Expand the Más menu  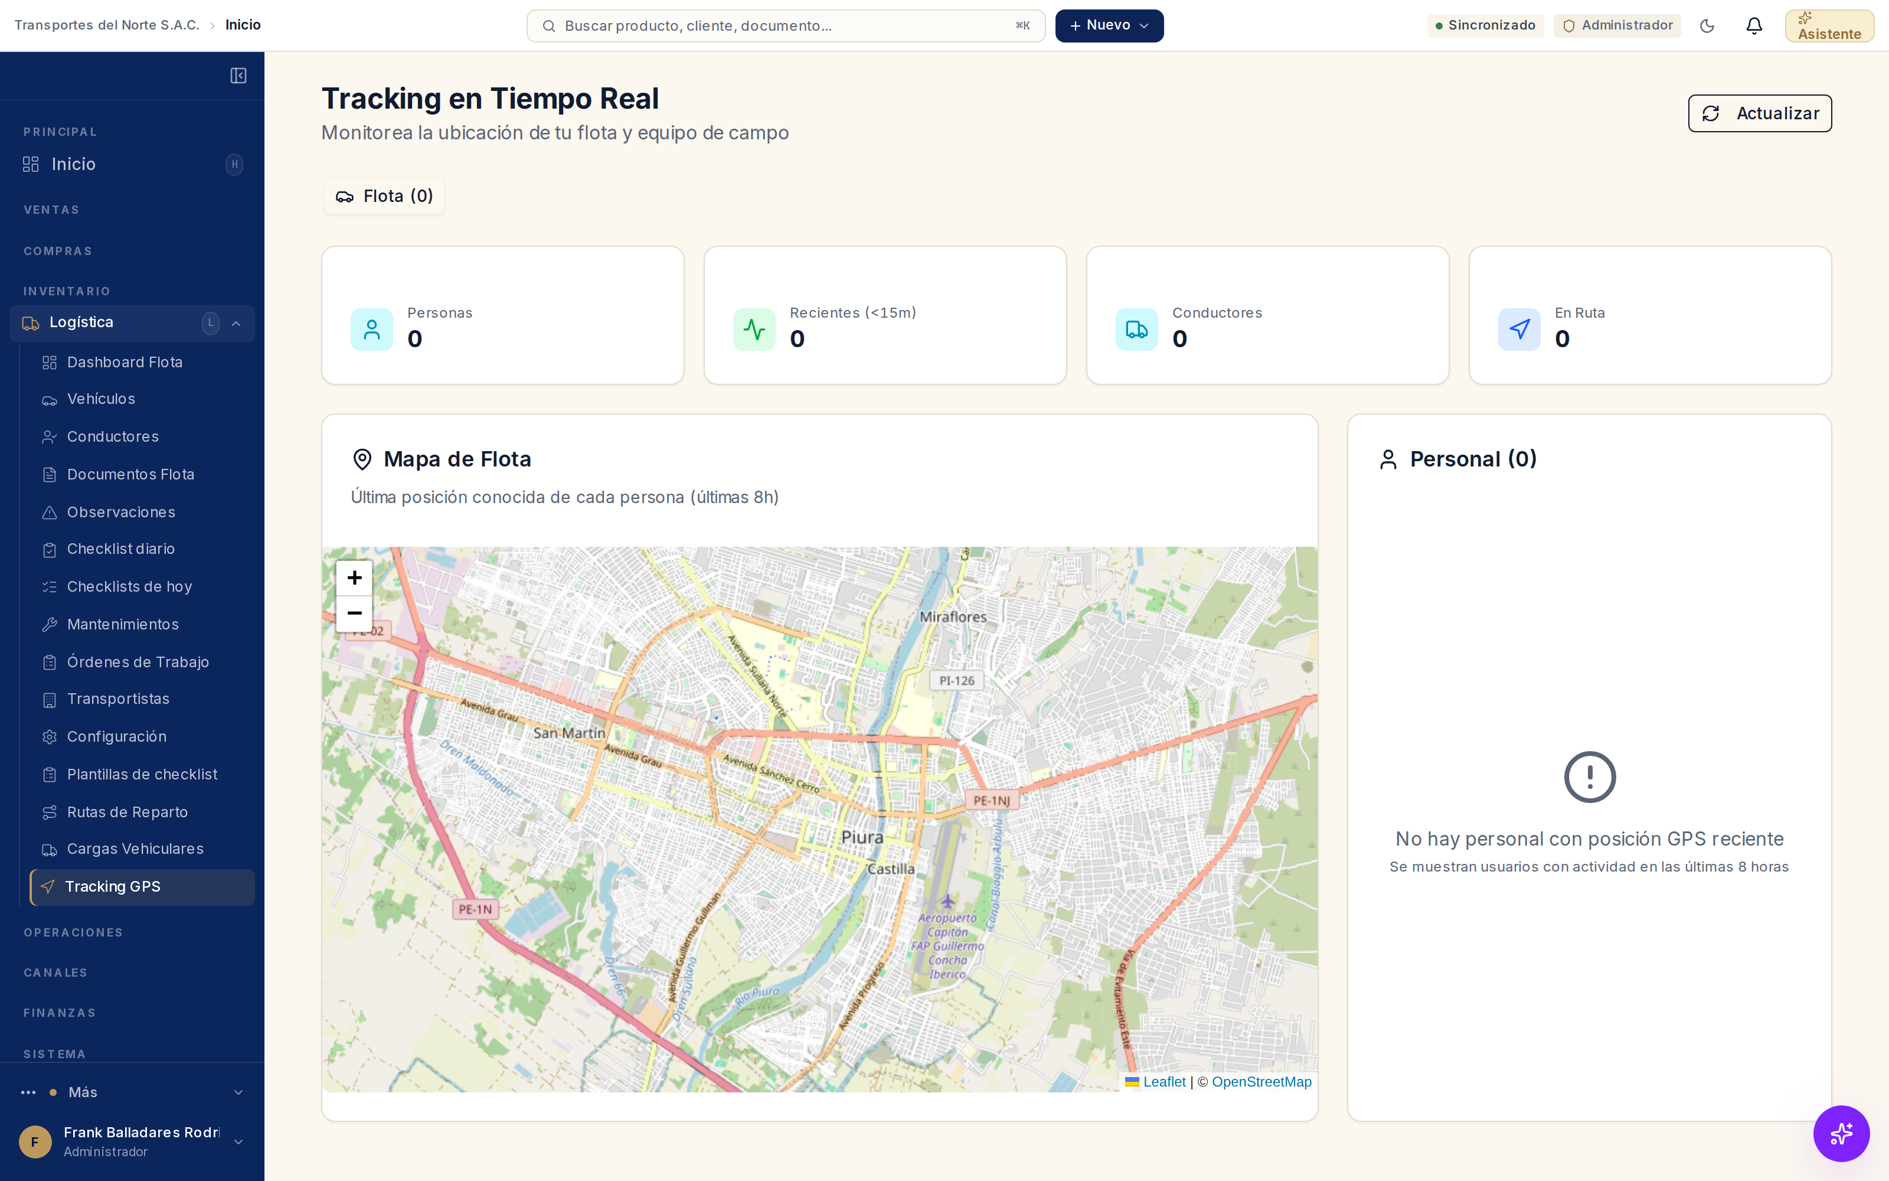pos(132,1092)
